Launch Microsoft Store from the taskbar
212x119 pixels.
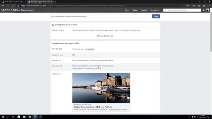coord(19,117)
